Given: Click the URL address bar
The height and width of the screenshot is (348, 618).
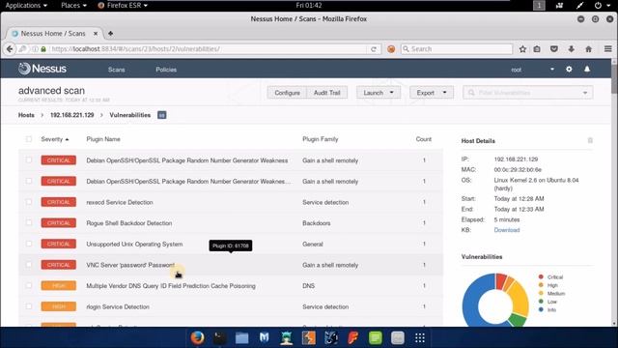Looking at the screenshot, I should pos(209,49).
